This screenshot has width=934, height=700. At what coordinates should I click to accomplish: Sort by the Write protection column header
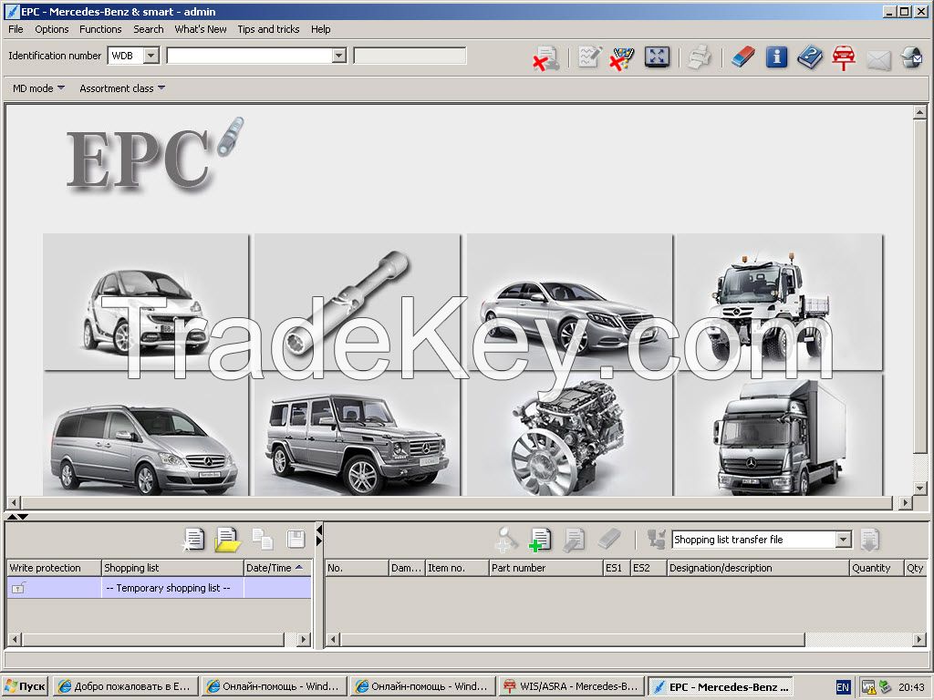pos(54,568)
